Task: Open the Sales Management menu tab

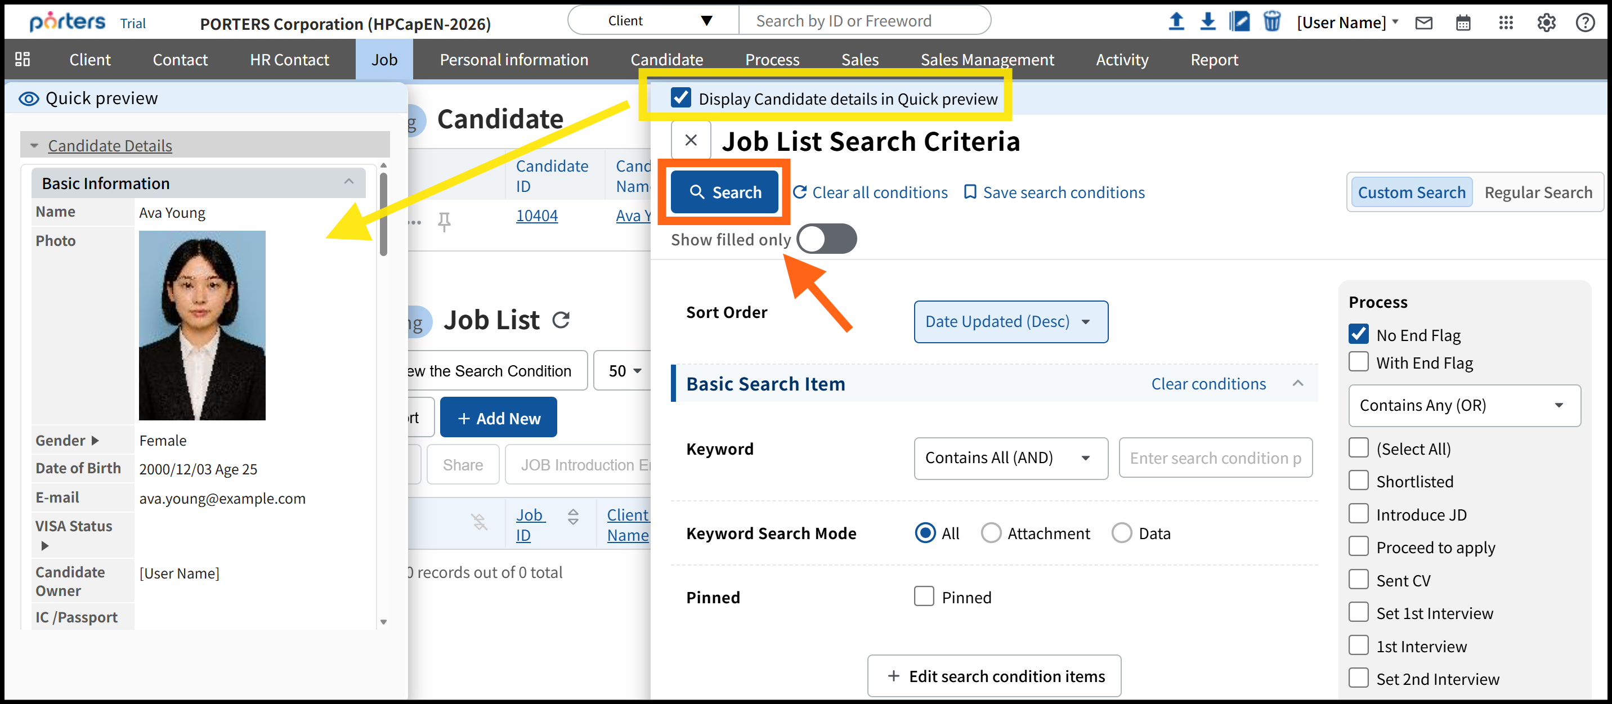Action: coord(986,60)
